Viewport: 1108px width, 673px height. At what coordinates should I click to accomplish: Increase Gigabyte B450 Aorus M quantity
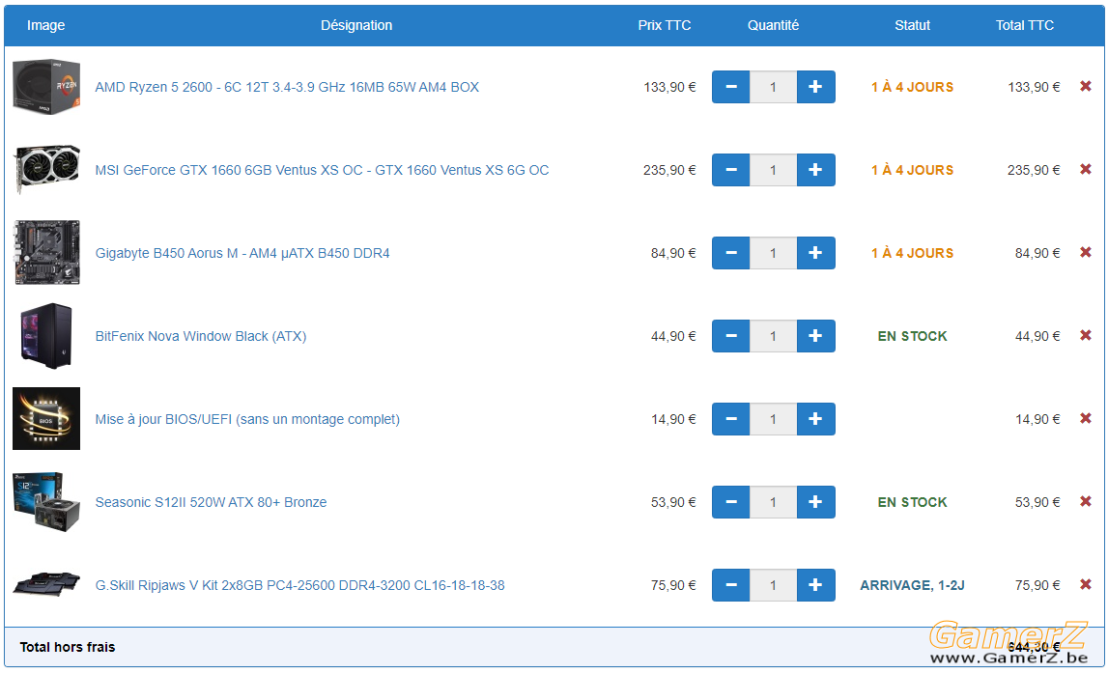tap(815, 253)
